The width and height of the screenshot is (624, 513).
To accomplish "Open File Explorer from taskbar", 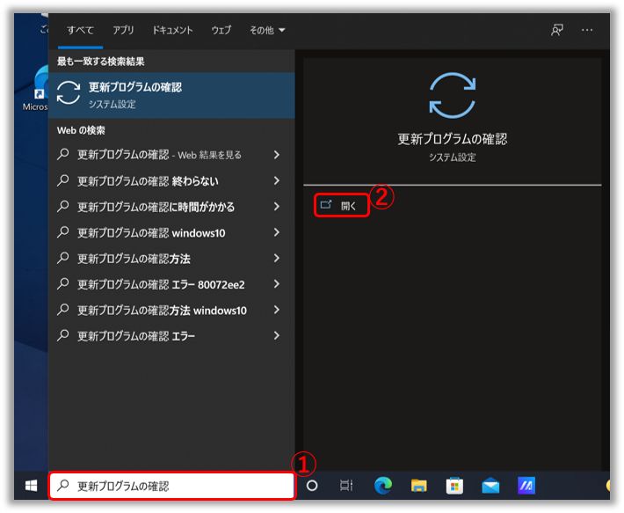I will tap(418, 486).
